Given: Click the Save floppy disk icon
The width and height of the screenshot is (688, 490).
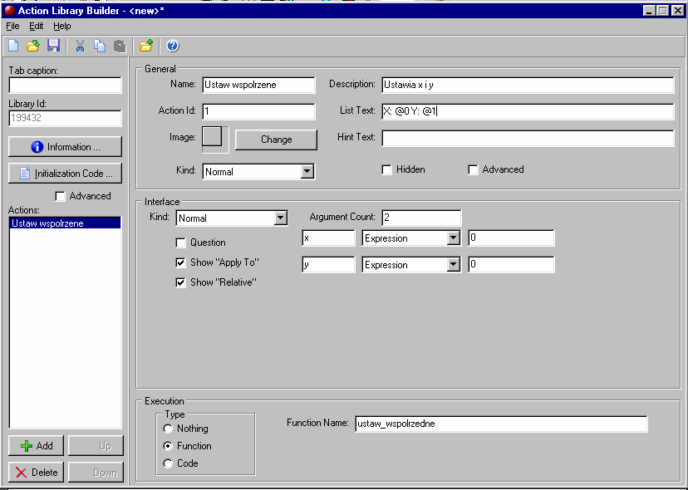Looking at the screenshot, I should tap(53, 46).
